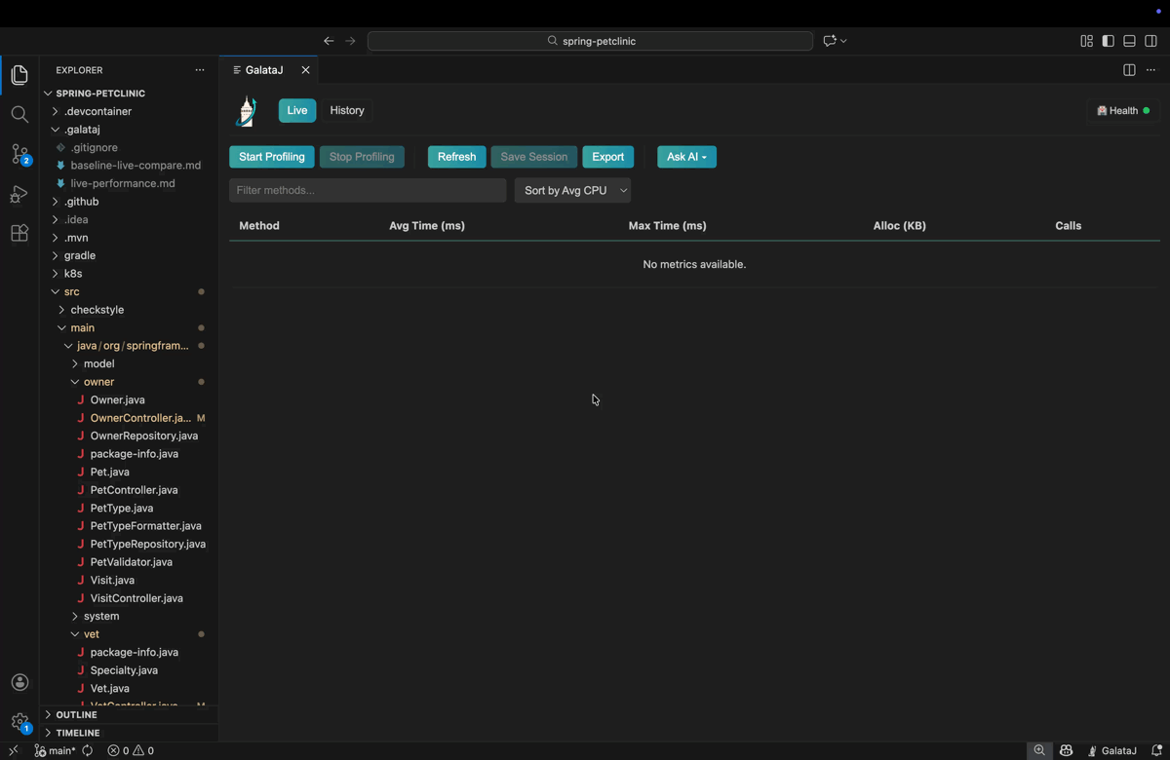Click the Filter methods input field
Screen dimensions: 1170x760
point(368,190)
